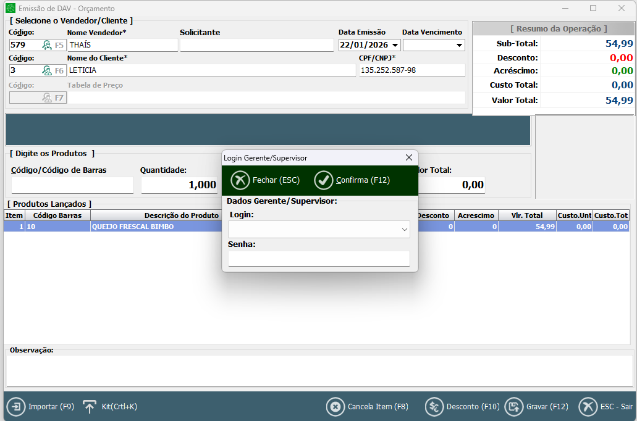Click the Importar (F9) icon

(15, 407)
